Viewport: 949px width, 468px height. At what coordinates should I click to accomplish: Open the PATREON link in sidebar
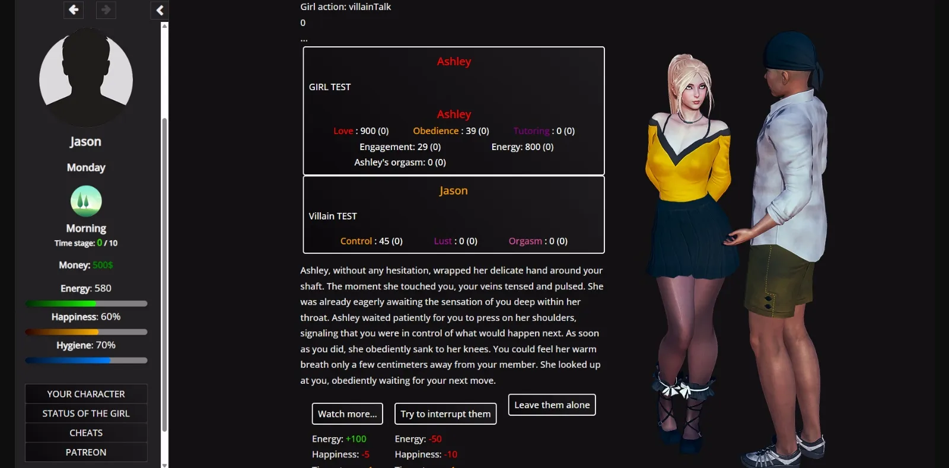86,452
